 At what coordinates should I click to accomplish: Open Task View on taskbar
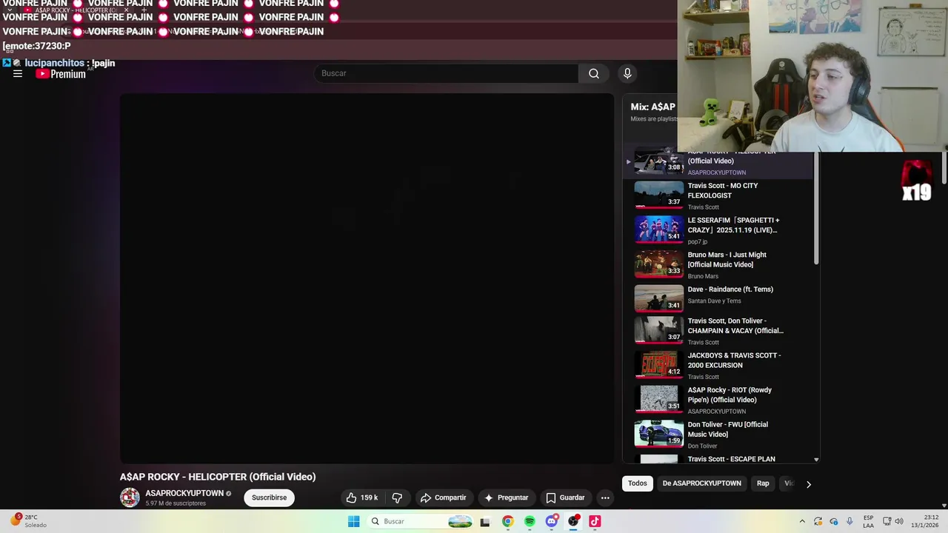pos(485,521)
